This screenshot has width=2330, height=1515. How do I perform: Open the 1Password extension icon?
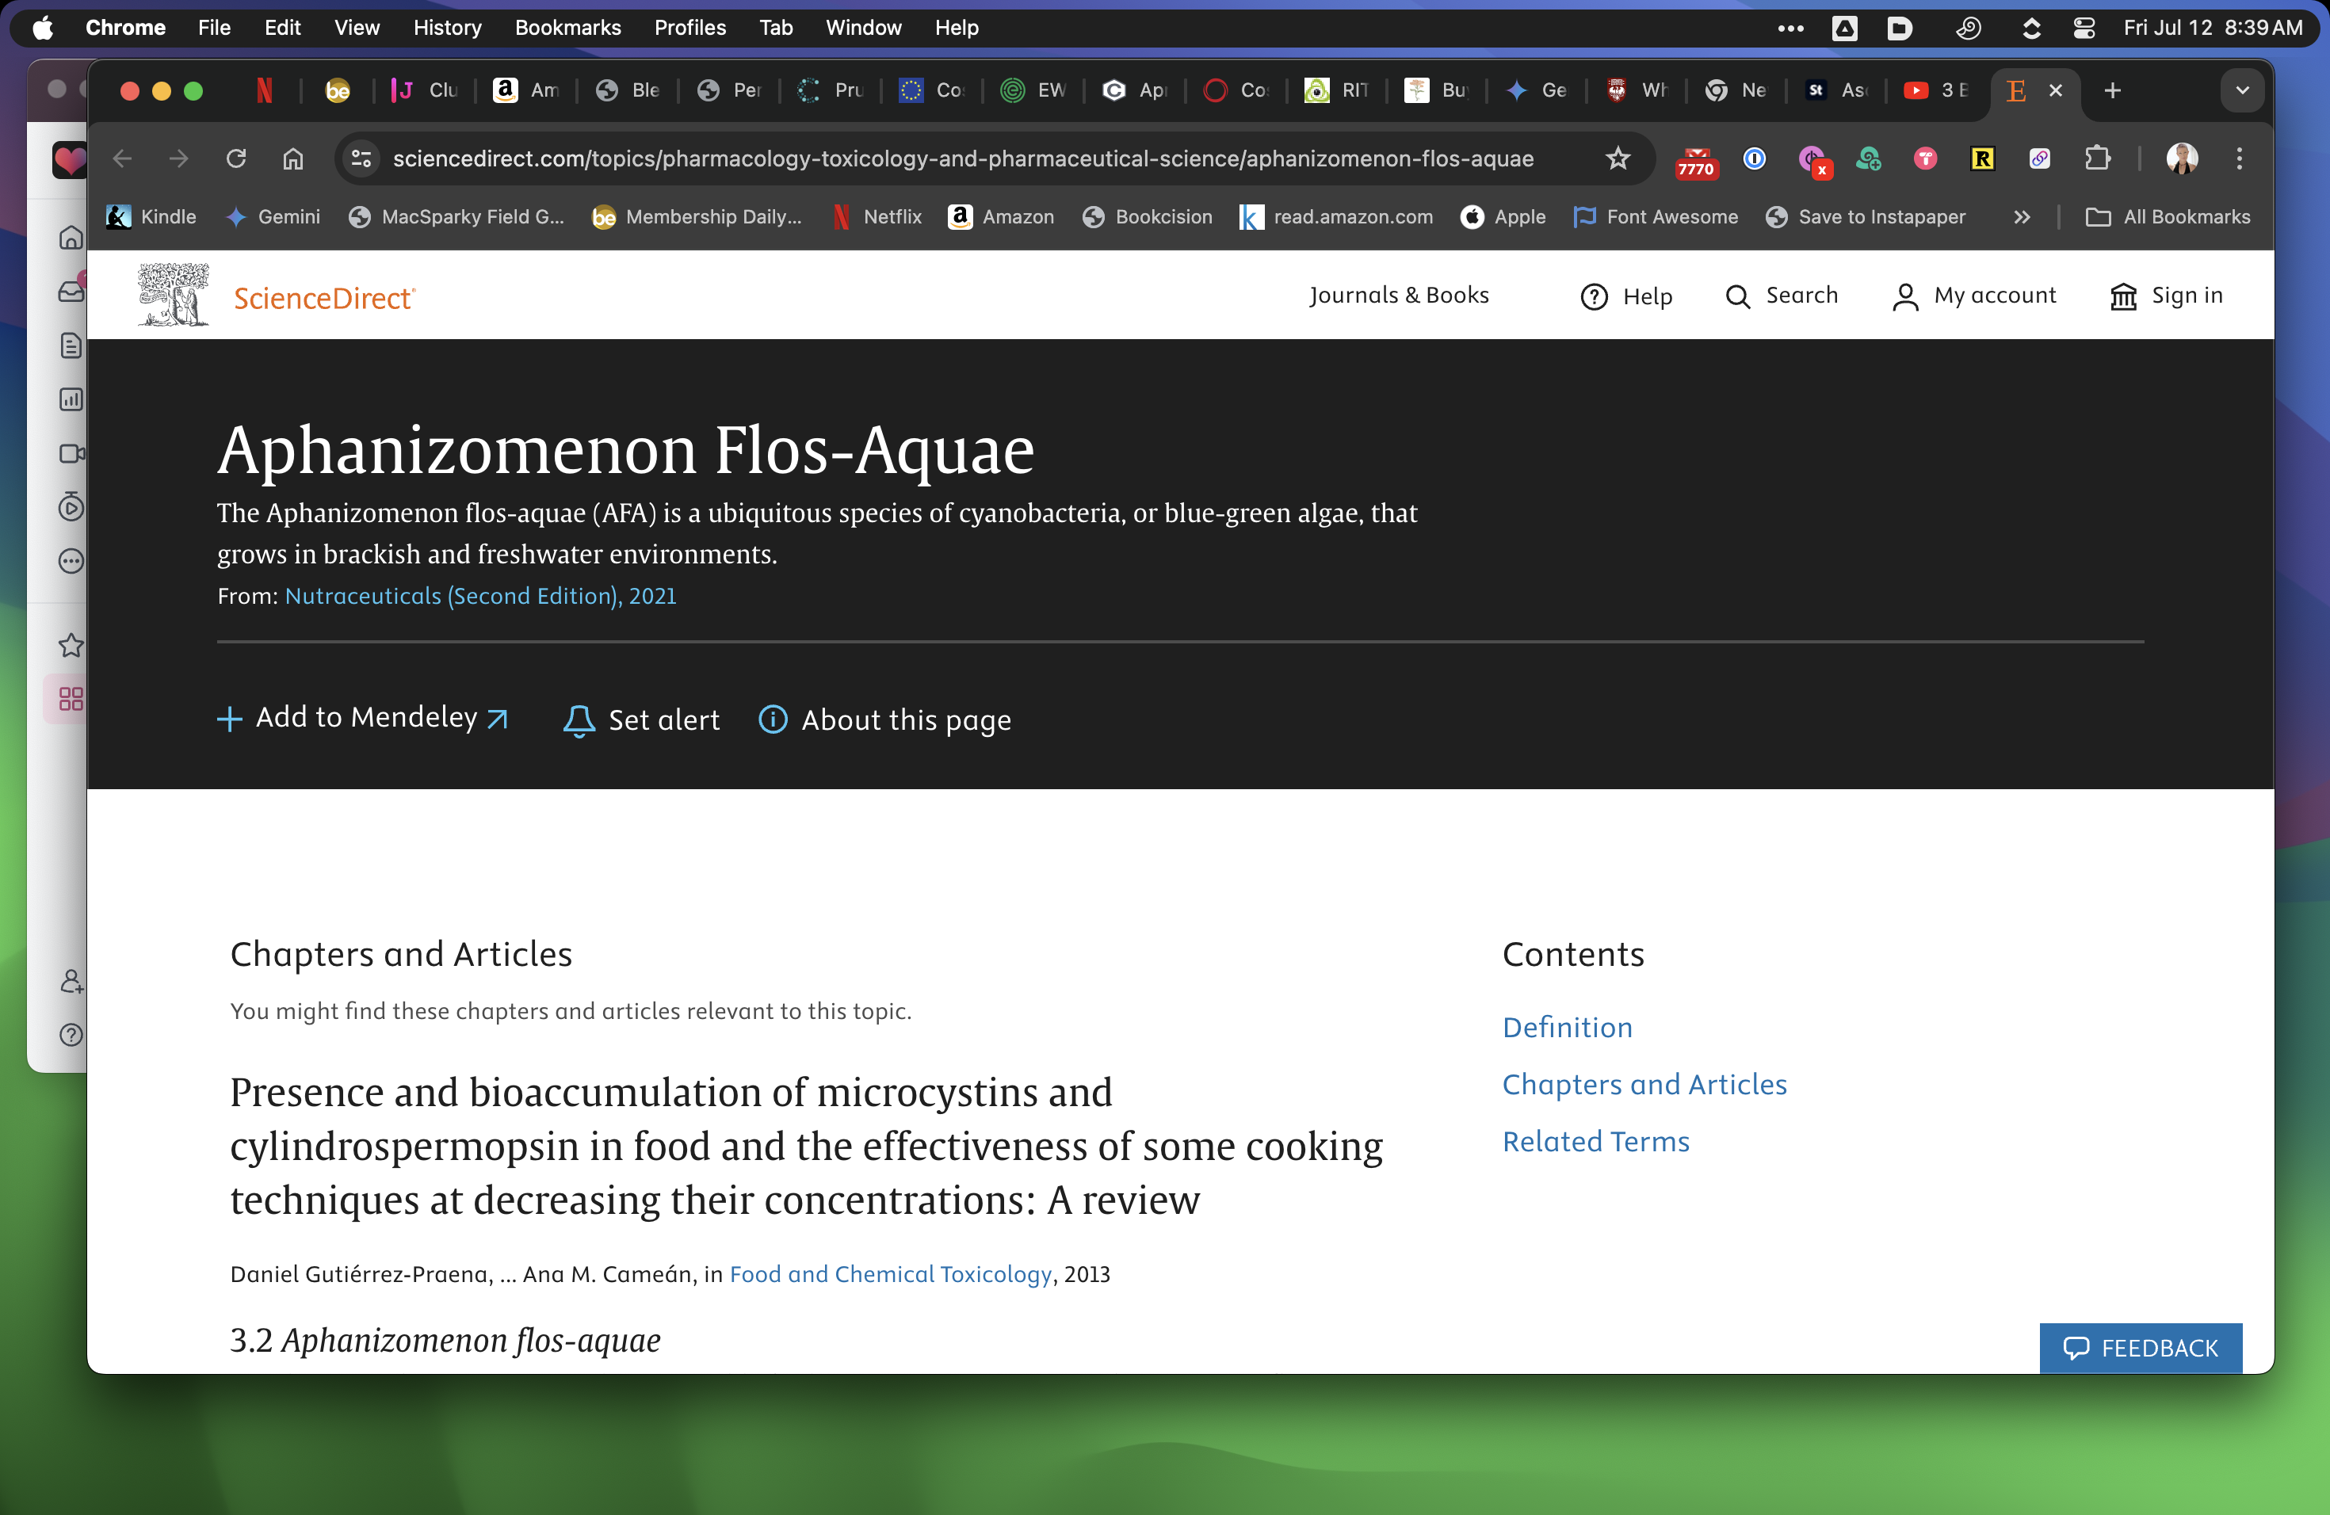(x=1755, y=158)
